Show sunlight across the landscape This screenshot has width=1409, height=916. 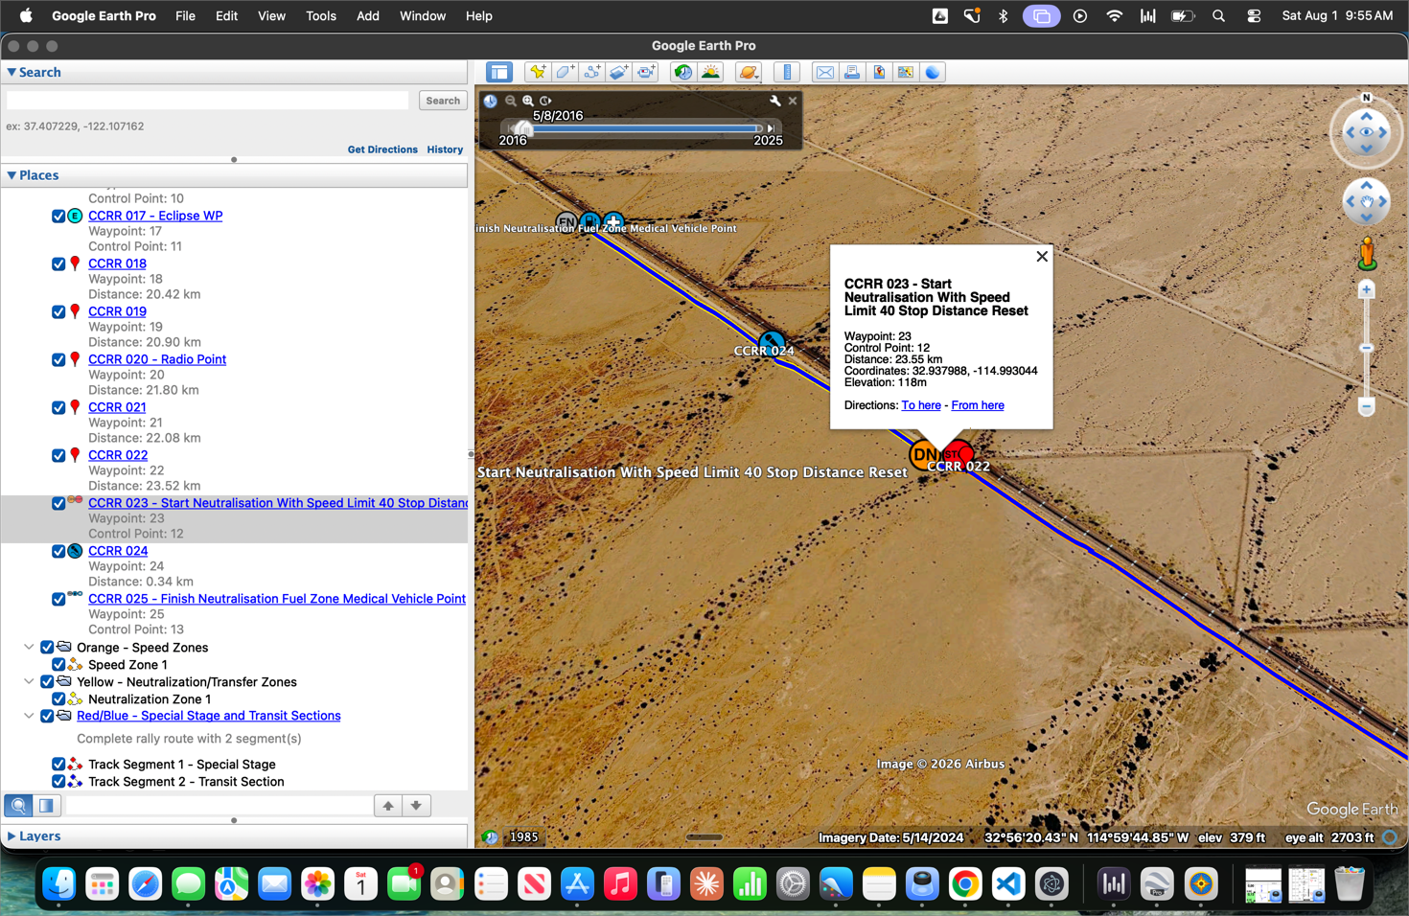(x=710, y=72)
